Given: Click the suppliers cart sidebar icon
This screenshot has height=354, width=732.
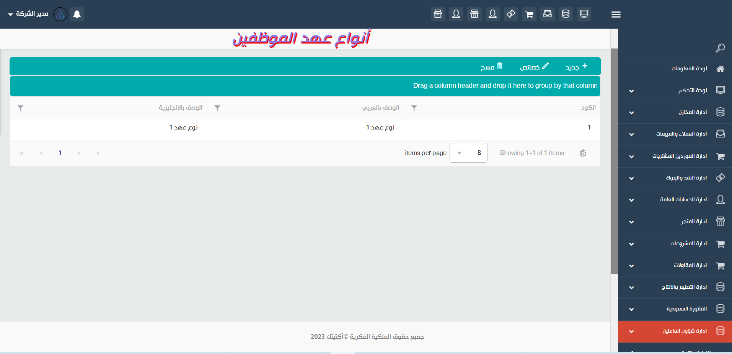Looking at the screenshot, I should [x=721, y=156].
